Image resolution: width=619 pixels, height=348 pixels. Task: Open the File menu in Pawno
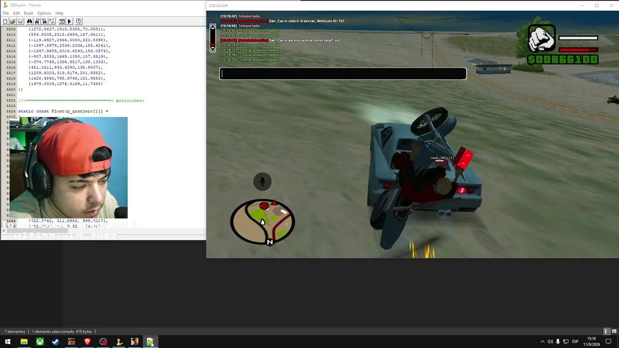[6, 13]
